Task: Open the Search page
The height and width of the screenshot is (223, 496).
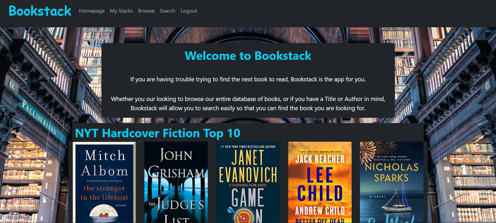Action: (167, 11)
